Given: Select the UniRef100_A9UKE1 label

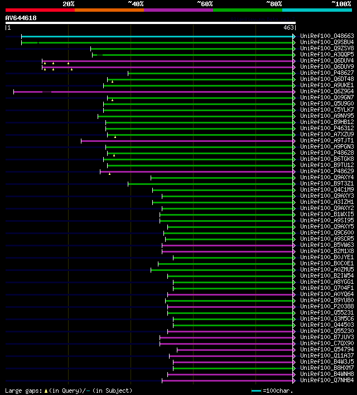Looking at the screenshot, I should point(327,85).
